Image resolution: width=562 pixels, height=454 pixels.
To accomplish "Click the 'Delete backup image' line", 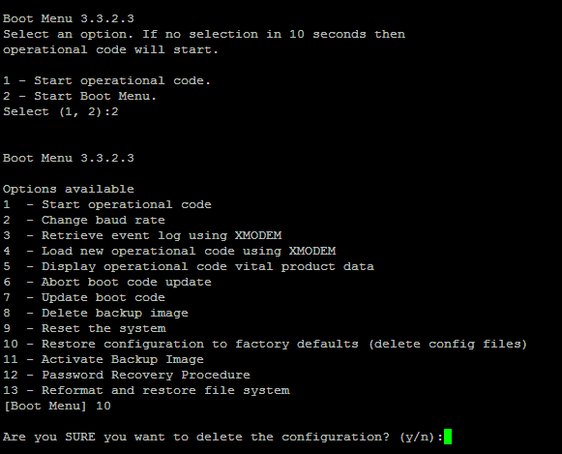I will [x=96, y=313].
